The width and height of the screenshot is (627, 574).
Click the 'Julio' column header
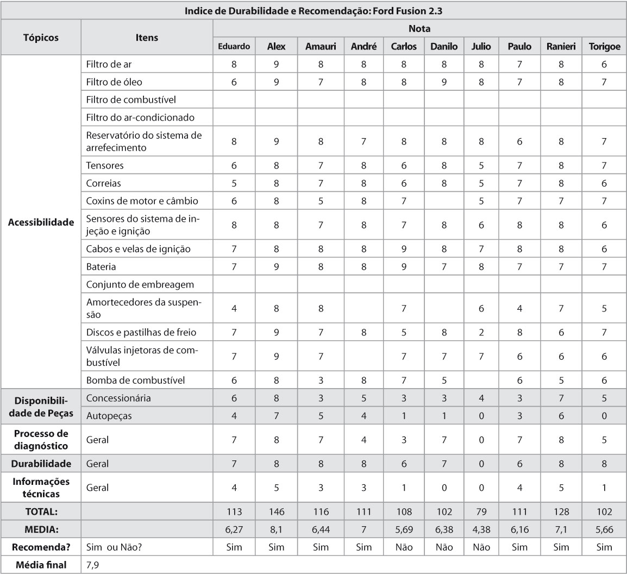click(x=481, y=46)
